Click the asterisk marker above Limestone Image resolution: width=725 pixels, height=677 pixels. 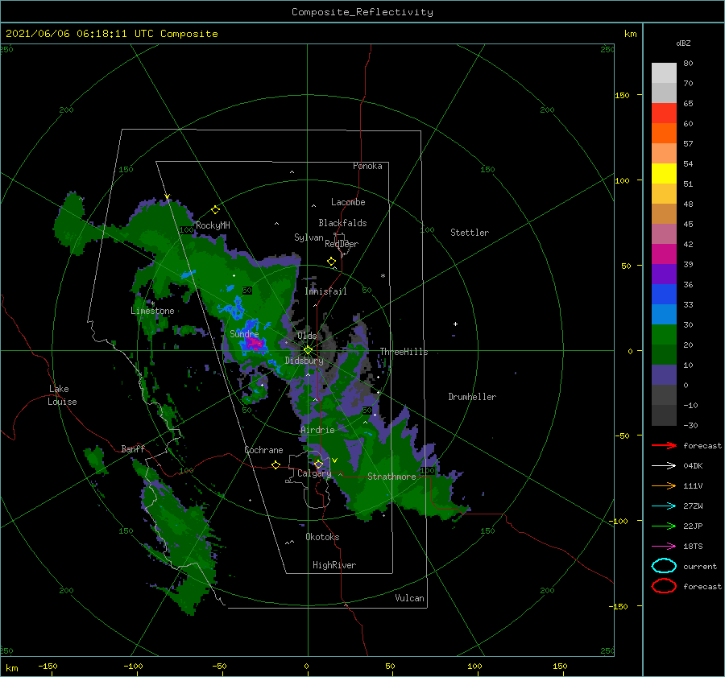tap(152, 303)
